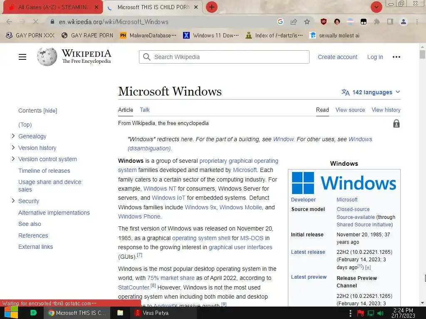This screenshot has height=319, width=426.
Task: Open the uBlock Origin extension icon
Action: [323, 22]
